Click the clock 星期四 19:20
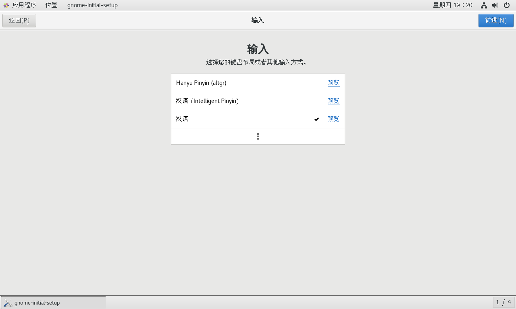This screenshot has height=309, width=516. click(x=453, y=5)
